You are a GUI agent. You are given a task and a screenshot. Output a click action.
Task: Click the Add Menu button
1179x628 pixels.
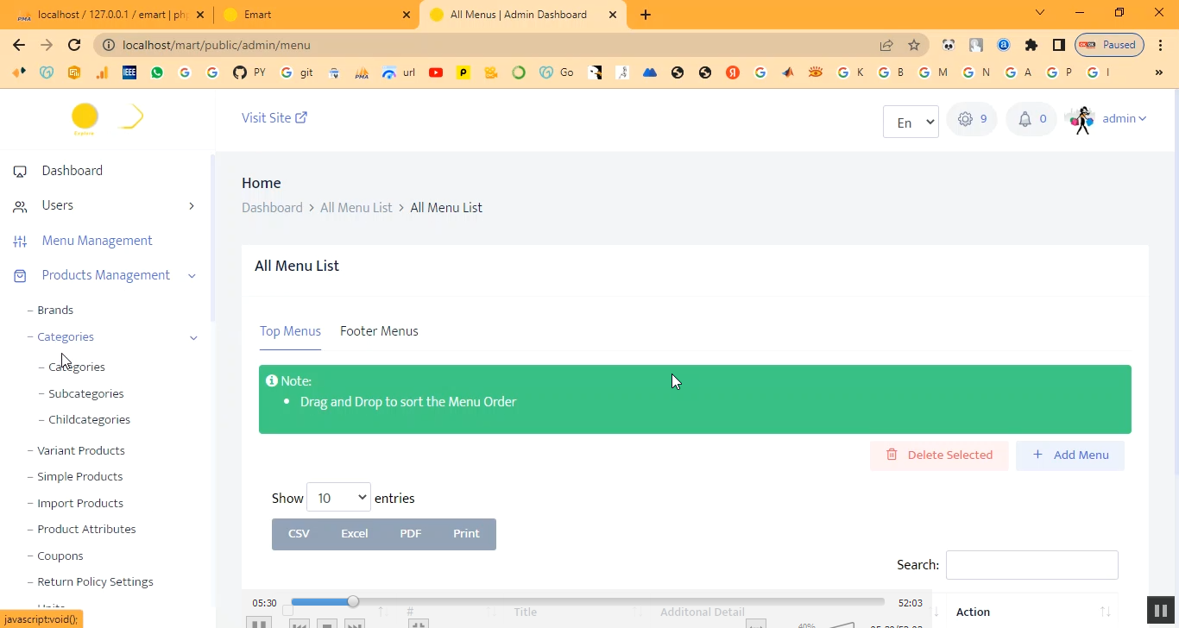pyautogui.click(x=1070, y=455)
